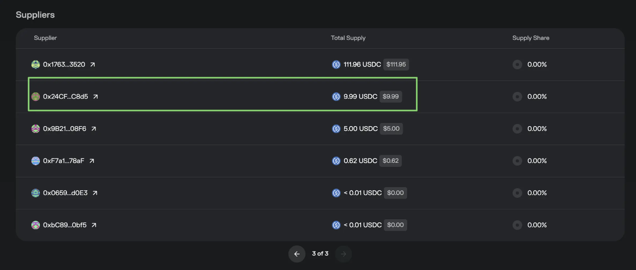Click avatar of supplier 0xF7a1...78aF
Image resolution: width=636 pixels, height=270 pixels.
click(x=35, y=161)
